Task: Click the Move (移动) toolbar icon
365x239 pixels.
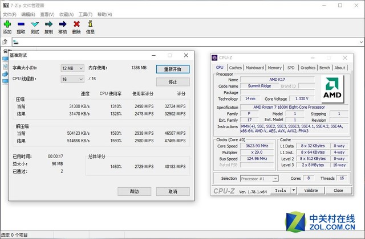Action: 63,24
